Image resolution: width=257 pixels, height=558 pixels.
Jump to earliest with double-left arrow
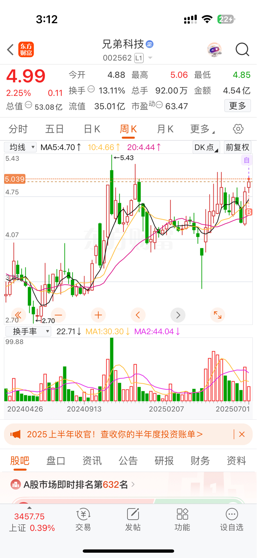[18, 315]
